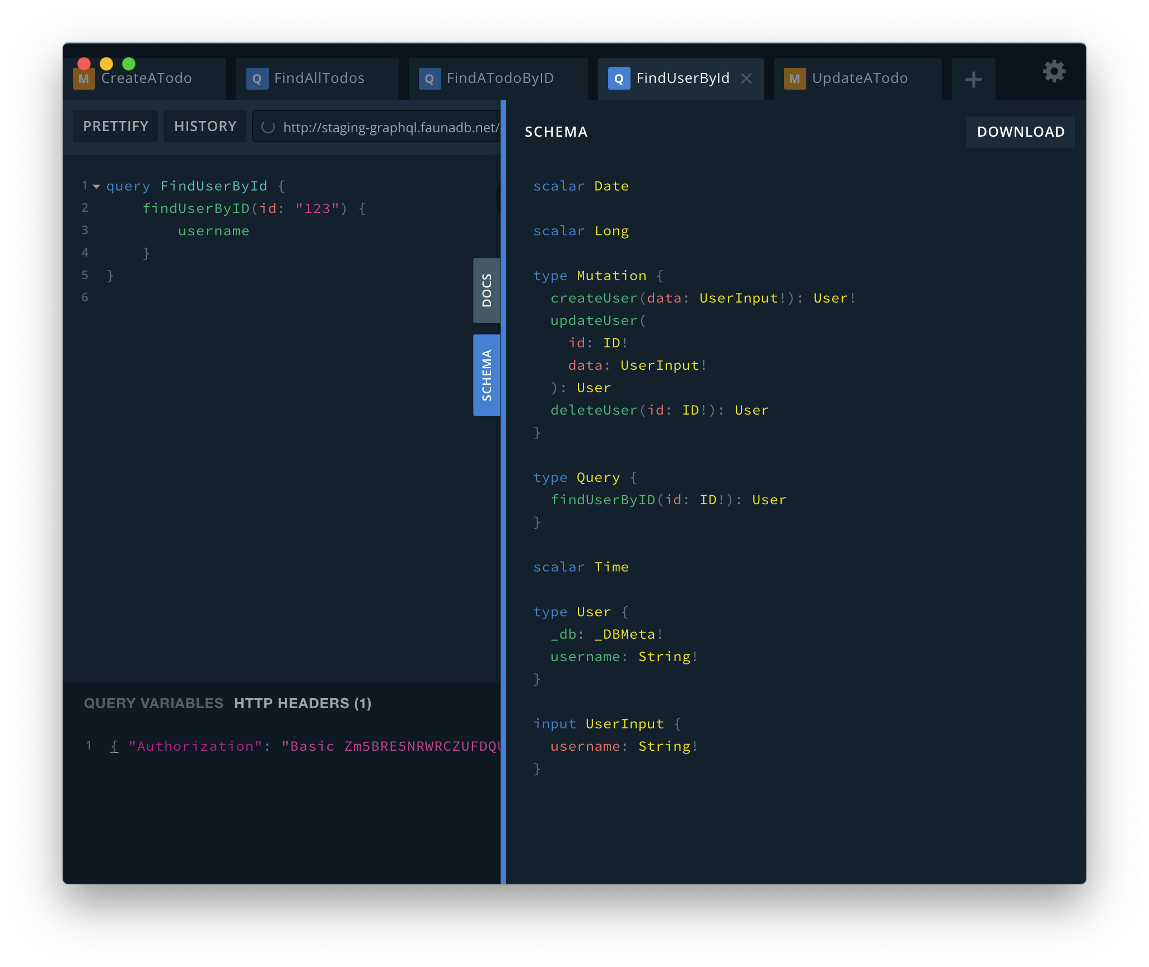Click the M badge on CreateATodo tab
The height and width of the screenshot is (967, 1149).
pos(83,78)
